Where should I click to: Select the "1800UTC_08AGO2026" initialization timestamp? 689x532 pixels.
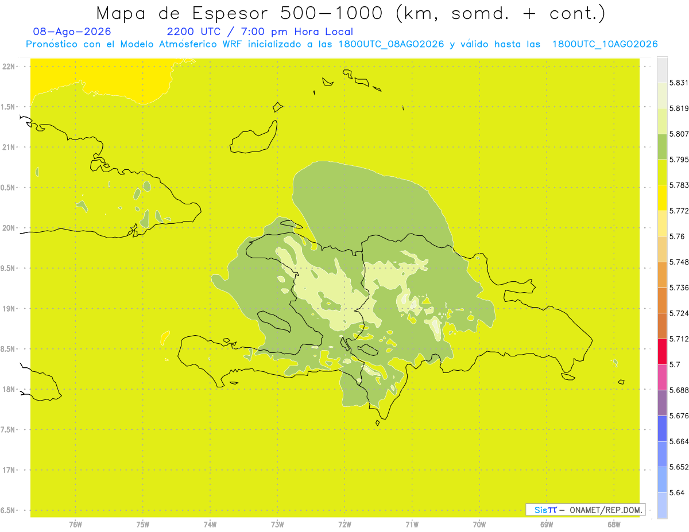click(x=391, y=44)
